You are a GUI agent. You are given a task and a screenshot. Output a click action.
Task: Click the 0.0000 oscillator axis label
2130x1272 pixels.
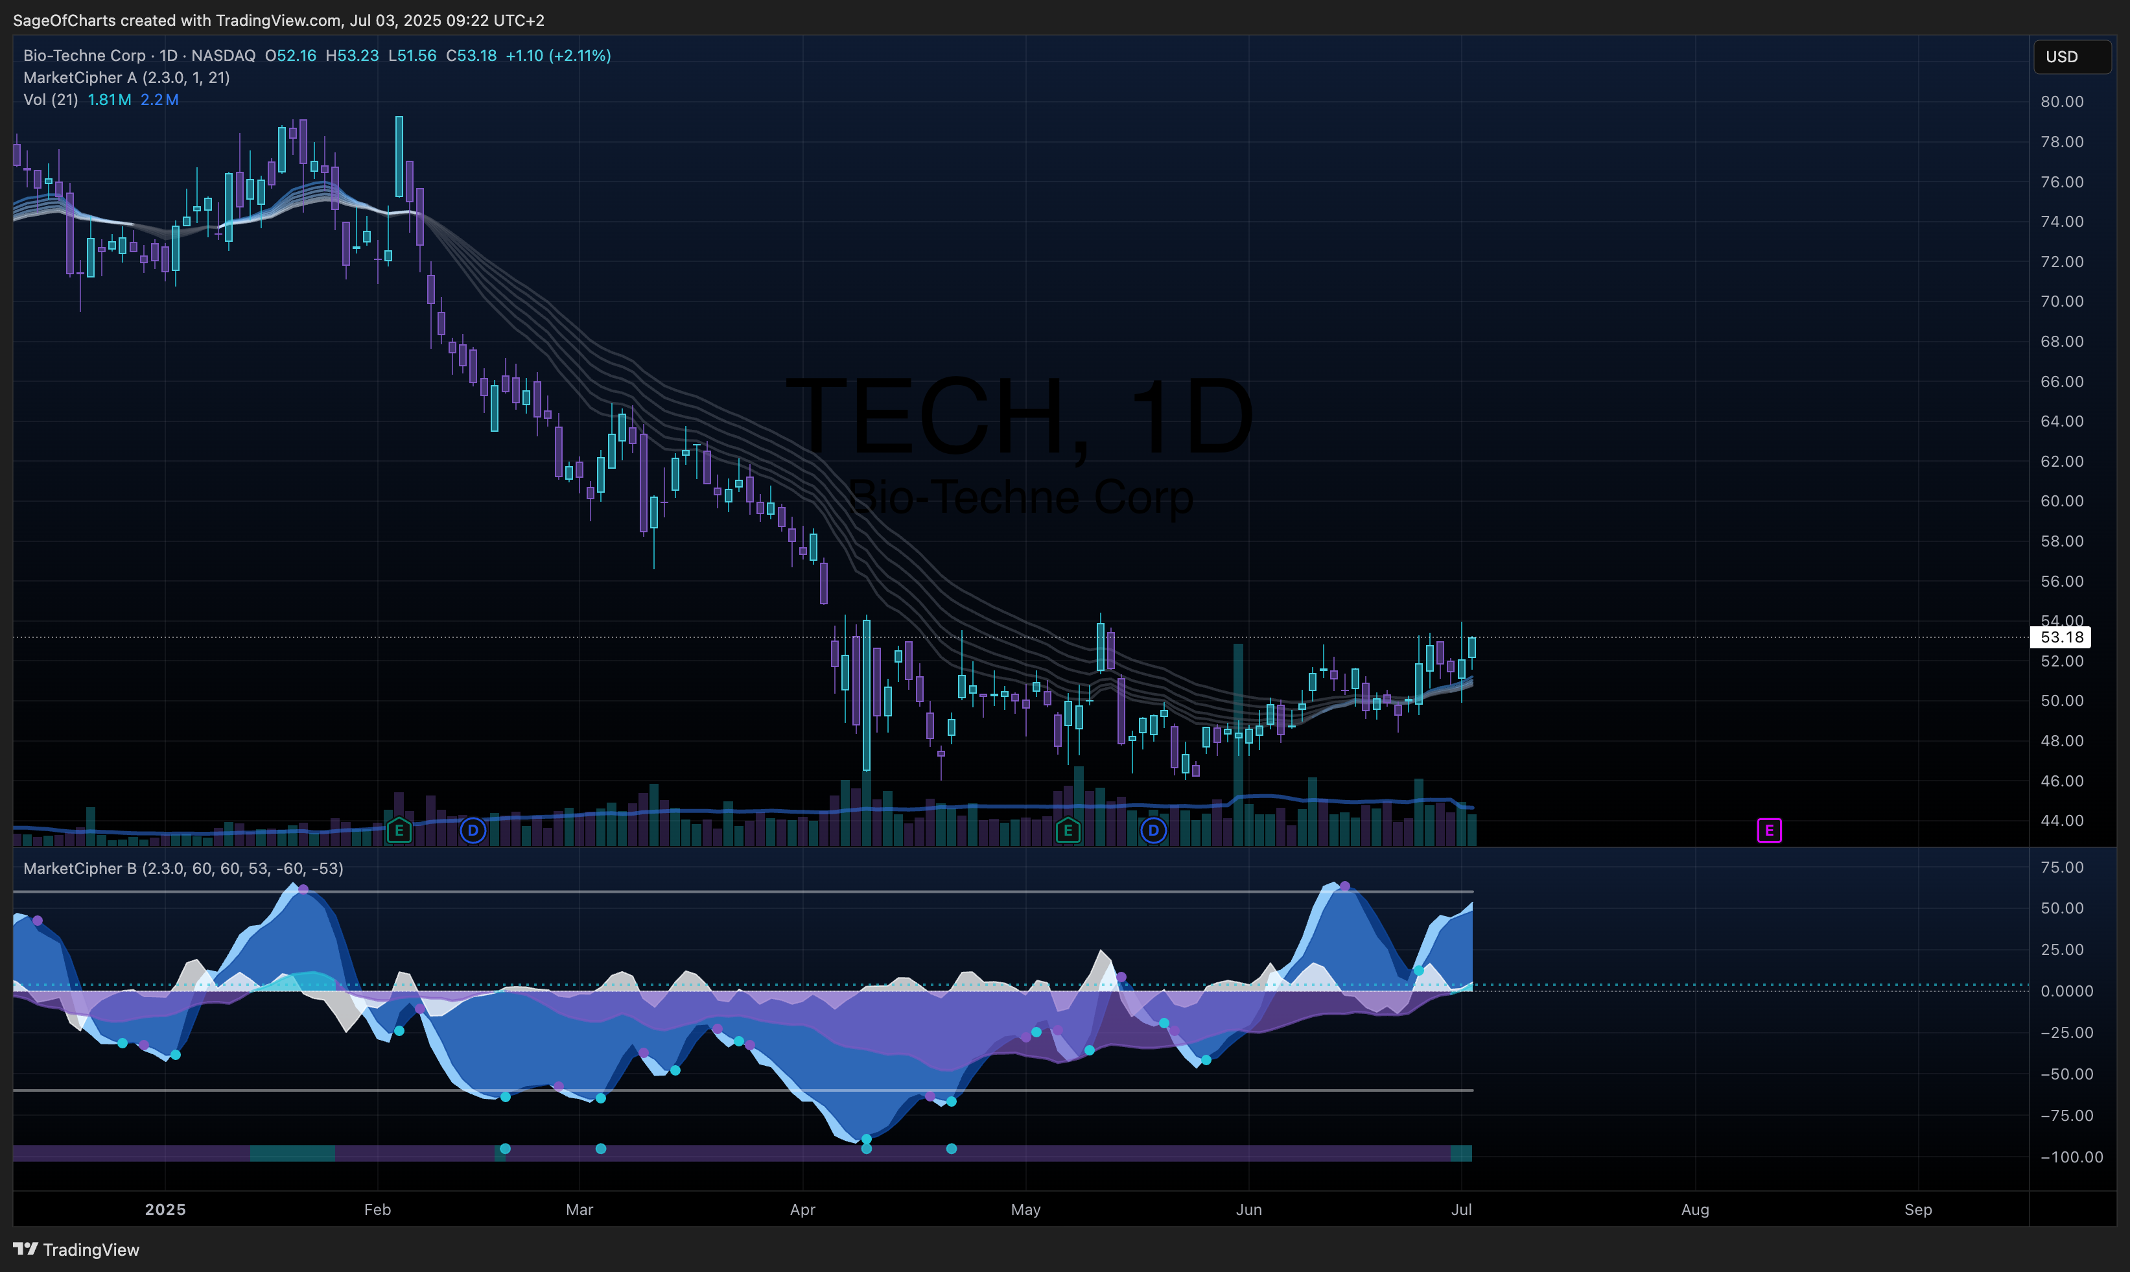[2066, 991]
